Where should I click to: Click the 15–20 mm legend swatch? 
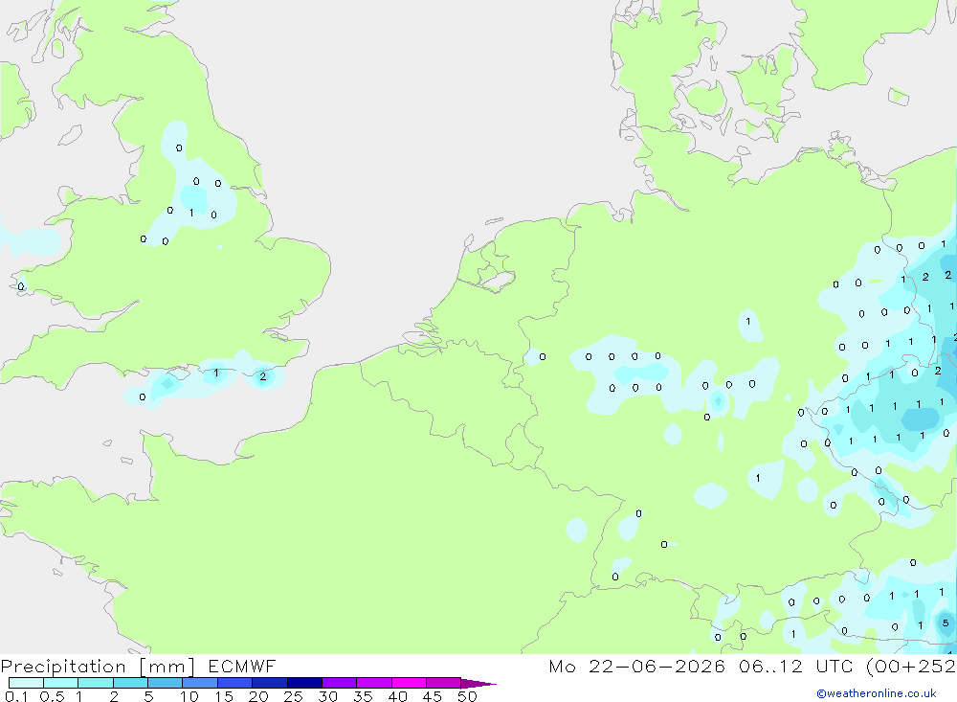pyautogui.click(x=235, y=683)
